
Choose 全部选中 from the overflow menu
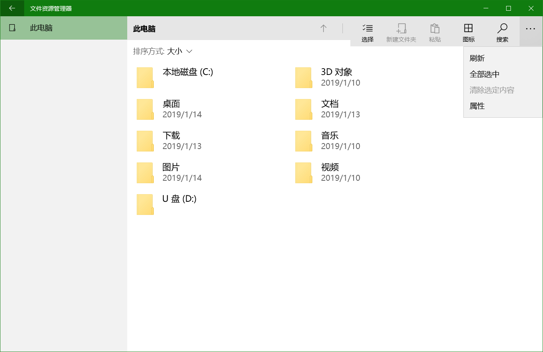pos(484,74)
